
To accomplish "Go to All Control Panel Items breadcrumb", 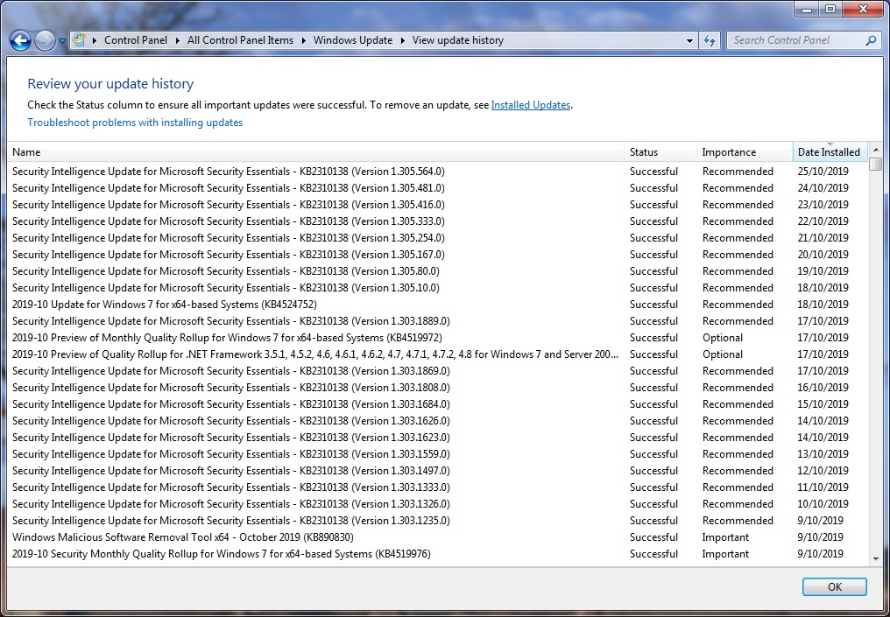I will point(240,40).
